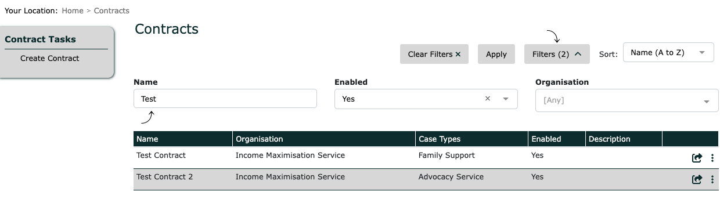This screenshot has height=209, width=720.
Task: Open the Organisation [Any] dropdown
Action: tap(627, 100)
